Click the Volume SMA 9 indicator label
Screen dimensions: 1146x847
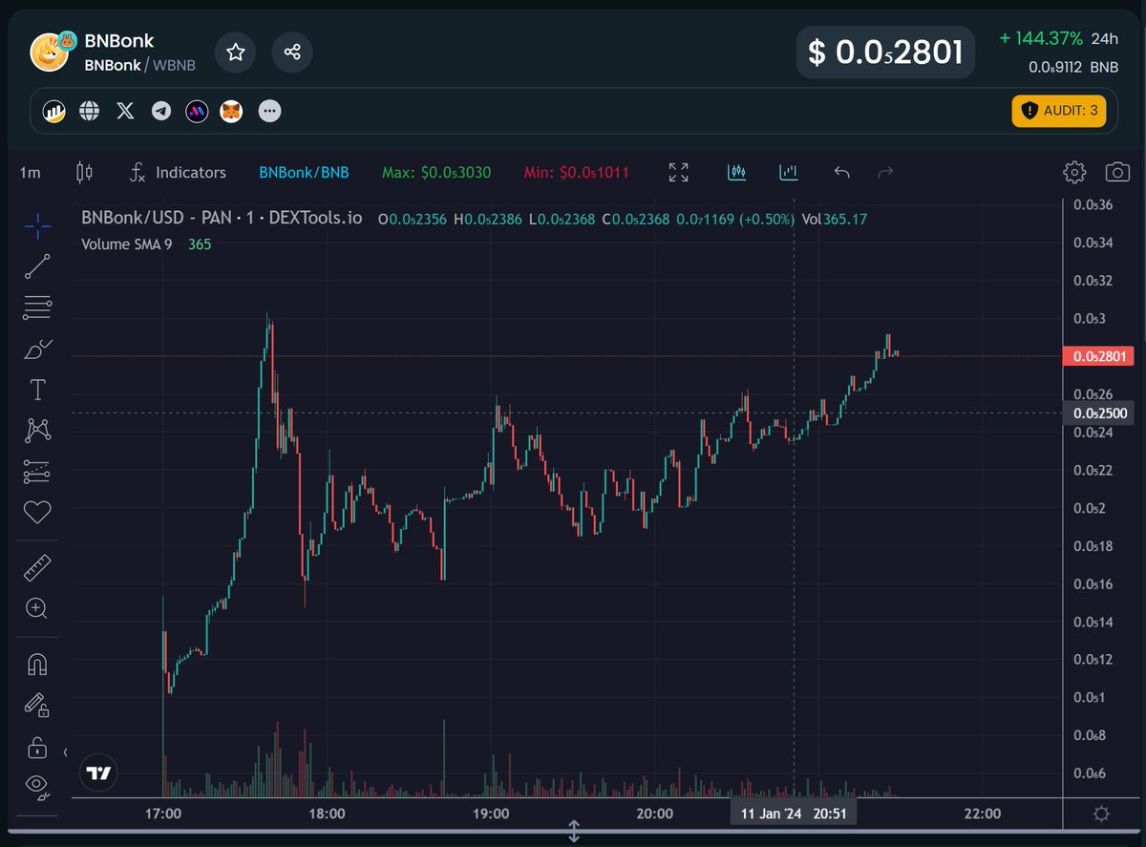[x=127, y=244]
